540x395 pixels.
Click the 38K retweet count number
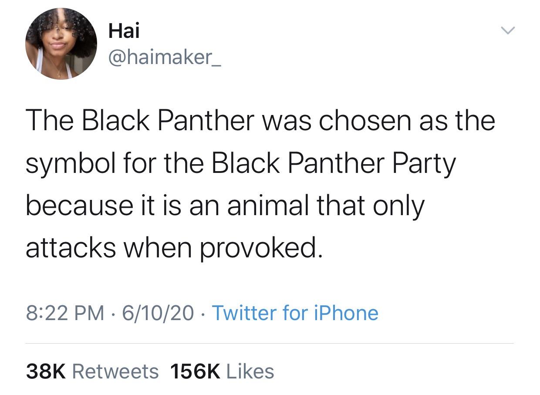(x=46, y=371)
